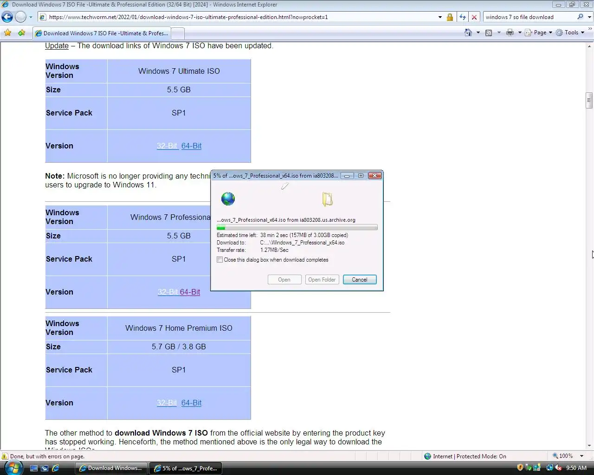Click the folder icon in download dialog

pyautogui.click(x=327, y=199)
